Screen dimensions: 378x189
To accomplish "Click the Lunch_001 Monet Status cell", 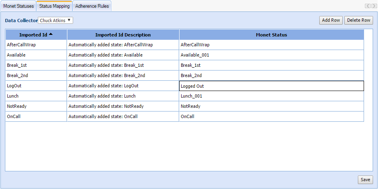I will pyautogui.click(x=271, y=96).
